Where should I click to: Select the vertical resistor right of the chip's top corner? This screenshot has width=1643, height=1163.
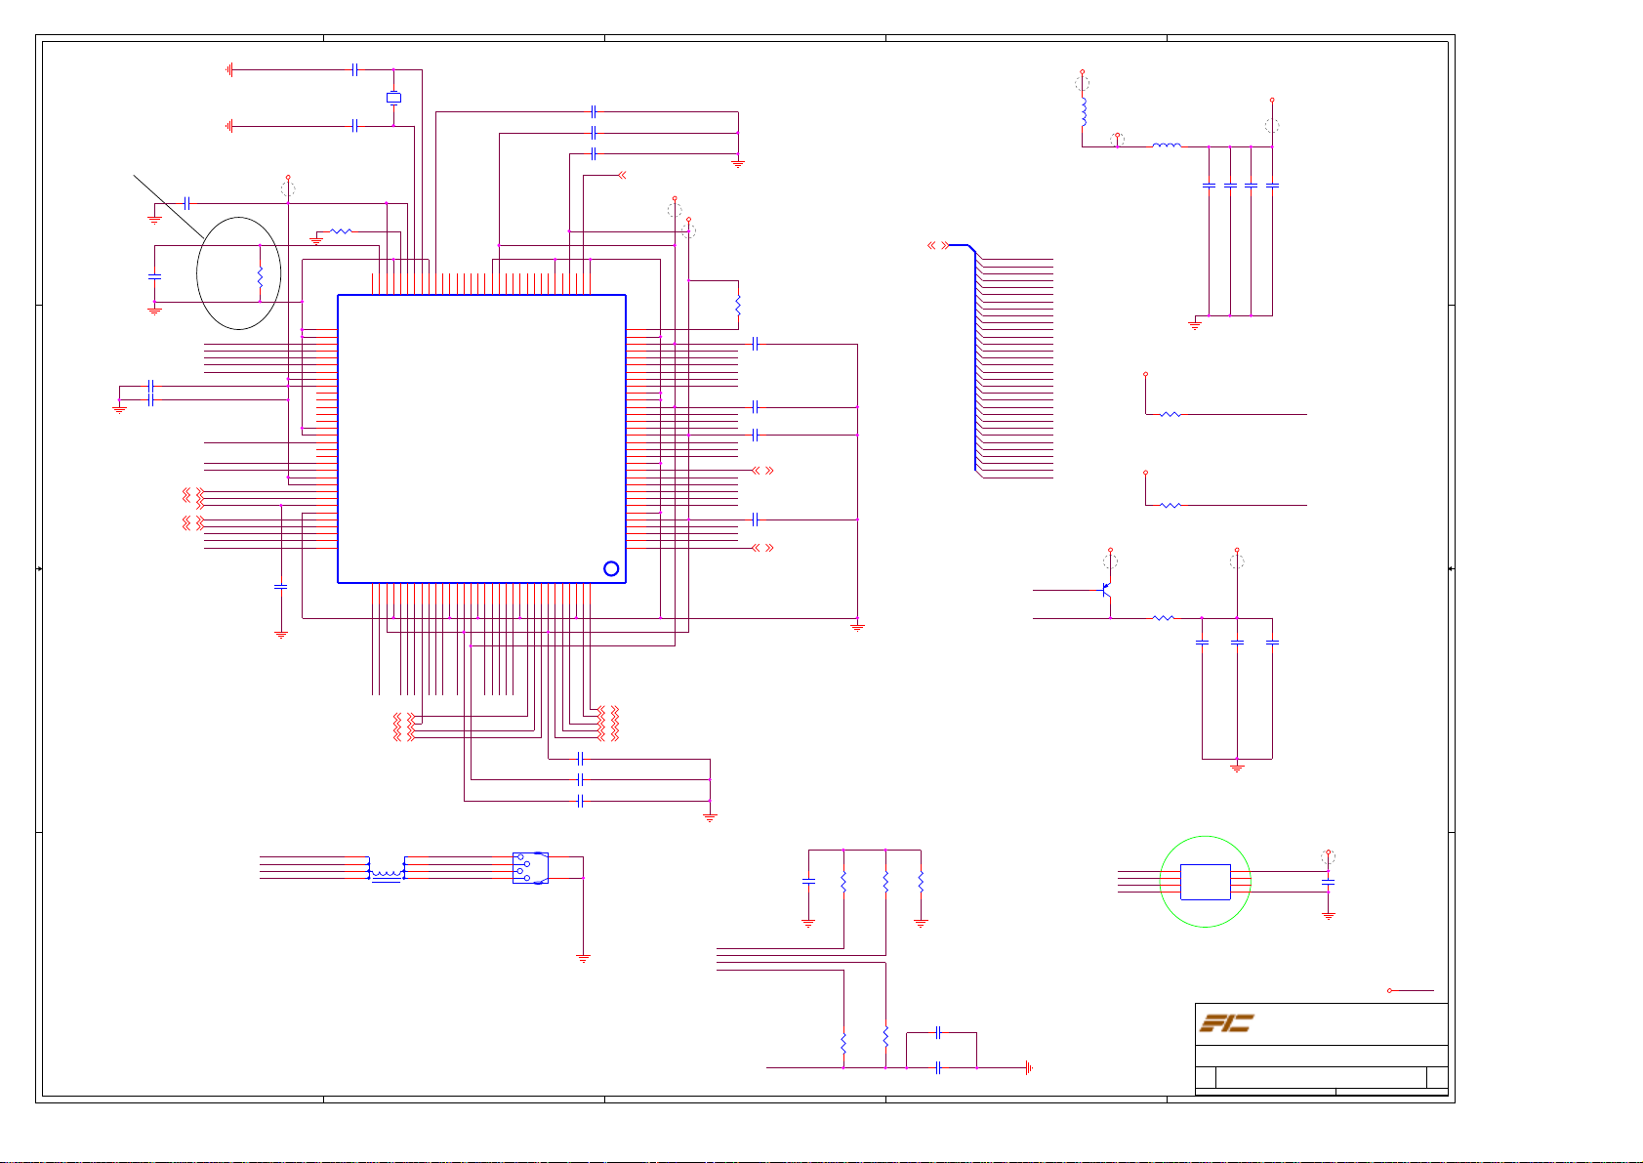[738, 304]
